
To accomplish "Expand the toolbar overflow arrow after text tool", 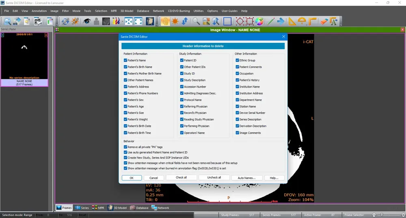I will [x=341, y=25].
